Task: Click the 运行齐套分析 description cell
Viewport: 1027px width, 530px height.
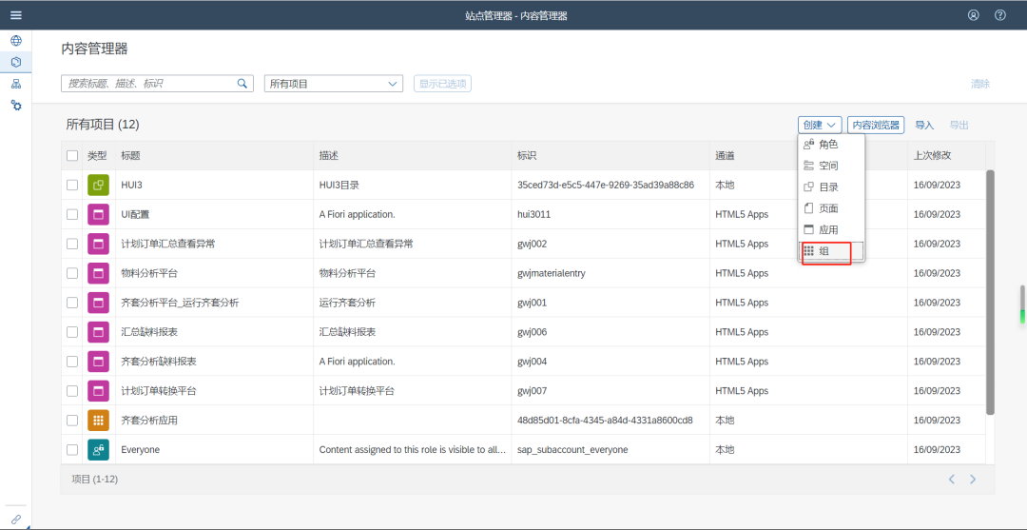Action: (347, 303)
